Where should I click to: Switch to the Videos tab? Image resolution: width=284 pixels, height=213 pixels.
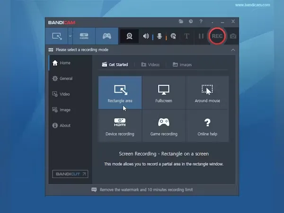[x=151, y=65]
